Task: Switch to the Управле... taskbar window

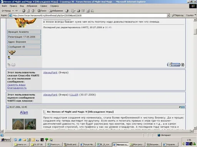Action: (170, 144)
